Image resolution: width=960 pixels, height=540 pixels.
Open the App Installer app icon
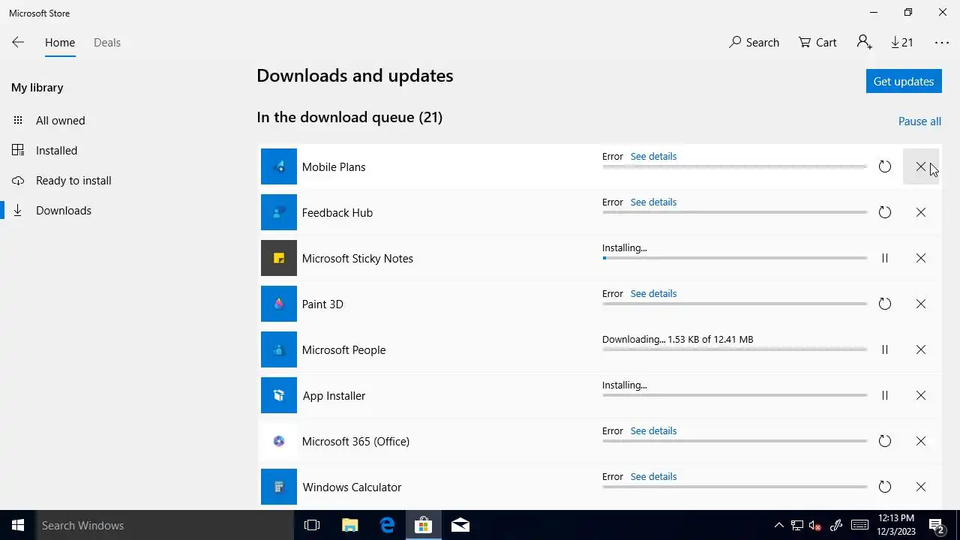point(279,395)
